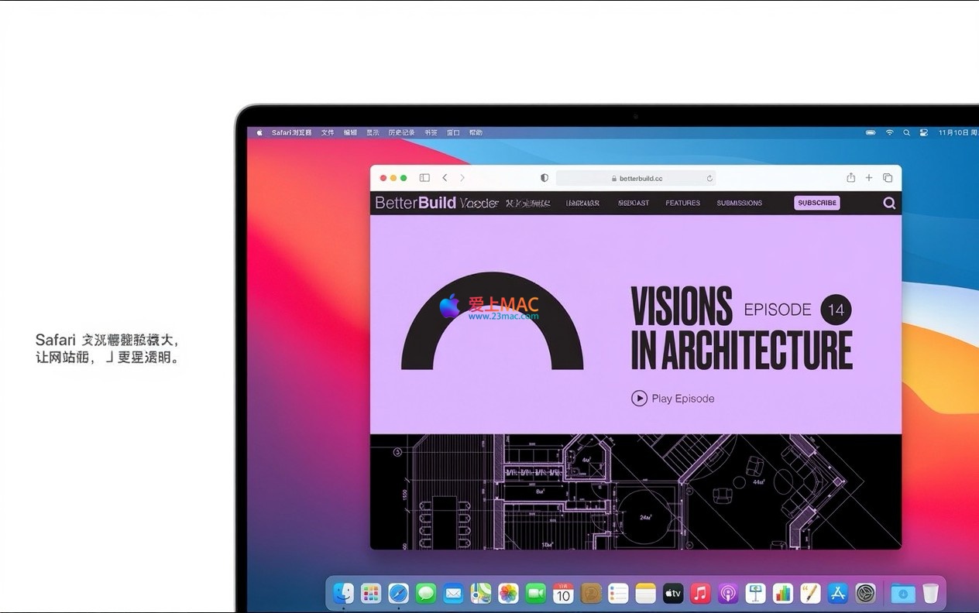The image size is (979, 613).
Task: Reload the betterbuild.cc page
Action: tap(709, 178)
